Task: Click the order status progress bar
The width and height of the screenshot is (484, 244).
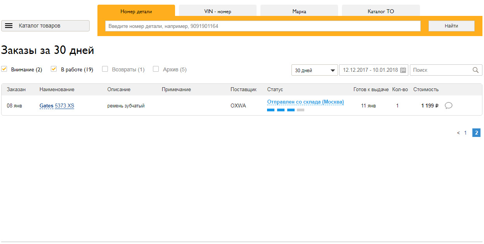Action: click(x=286, y=110)
